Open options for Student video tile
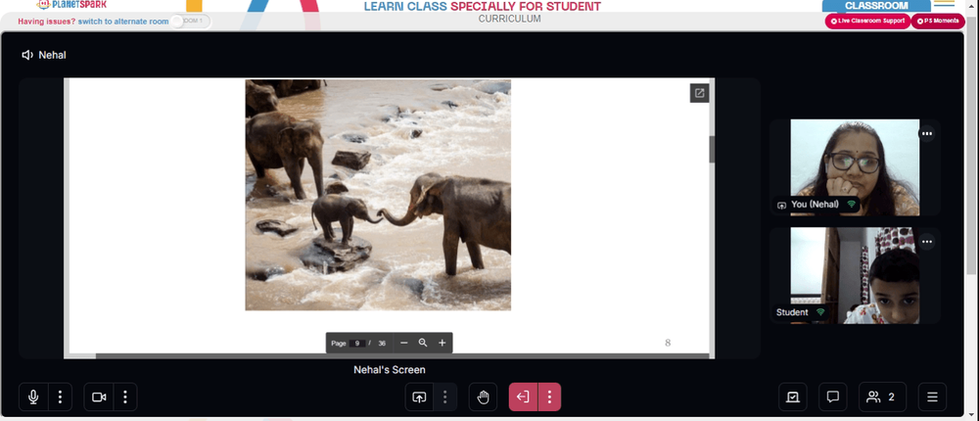Screen dimensions: 979x421 pos(926,242)
